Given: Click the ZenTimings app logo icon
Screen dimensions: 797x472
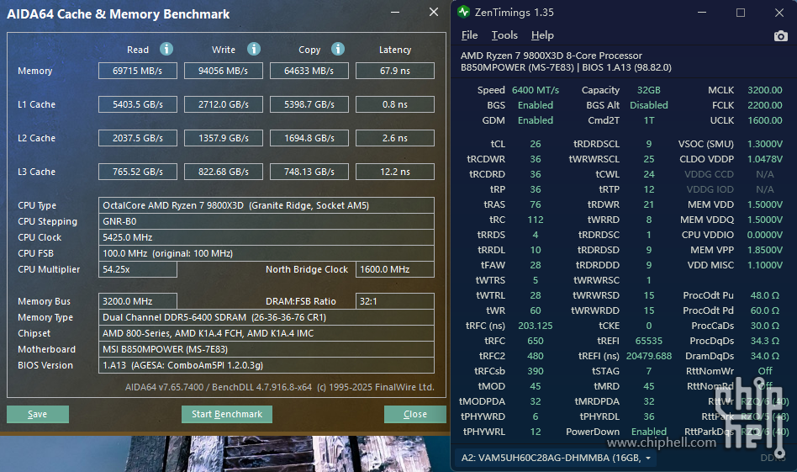Looking at the screenshot, I should [x=464, y=13].
